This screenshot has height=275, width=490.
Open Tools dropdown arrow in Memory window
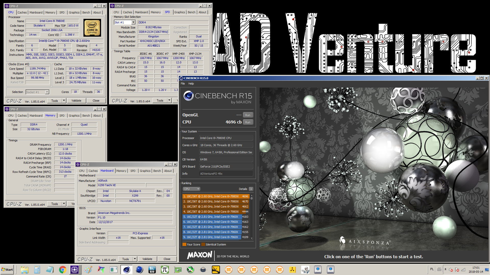(64, 204)
